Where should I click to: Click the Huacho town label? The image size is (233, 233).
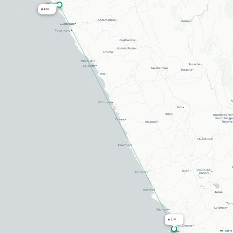click(x=148, y=190)
